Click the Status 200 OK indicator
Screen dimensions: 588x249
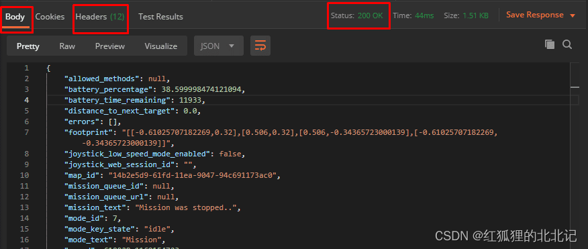pyautogui.click(x=356, y=15)
